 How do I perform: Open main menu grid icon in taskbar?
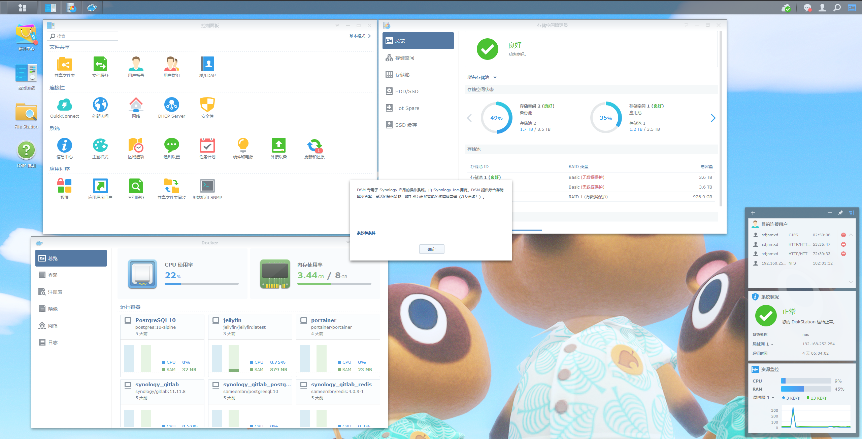click(x=22, y=7)
